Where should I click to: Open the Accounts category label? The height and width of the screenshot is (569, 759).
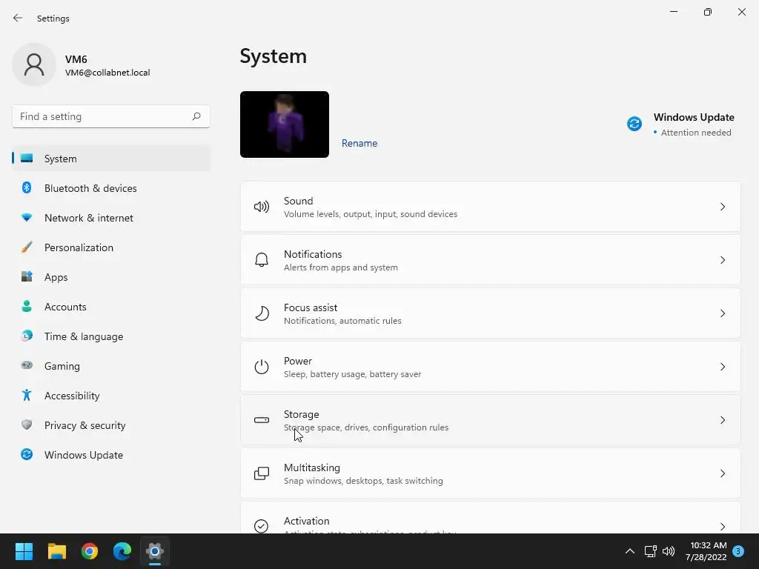[x=65, y=307]
